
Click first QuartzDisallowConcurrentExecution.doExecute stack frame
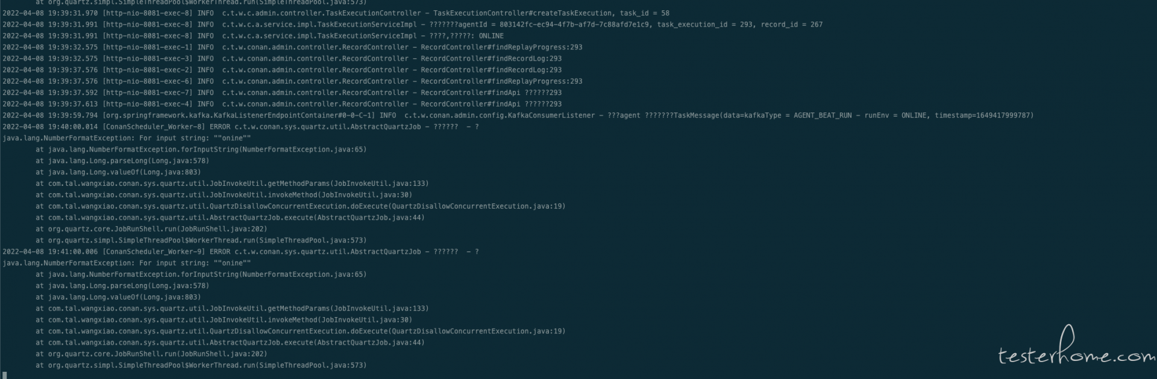coord(300,207)
